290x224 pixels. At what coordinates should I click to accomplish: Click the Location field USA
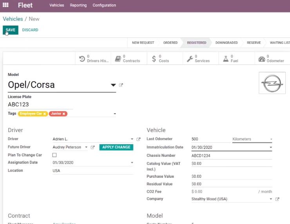click(92, 171)
